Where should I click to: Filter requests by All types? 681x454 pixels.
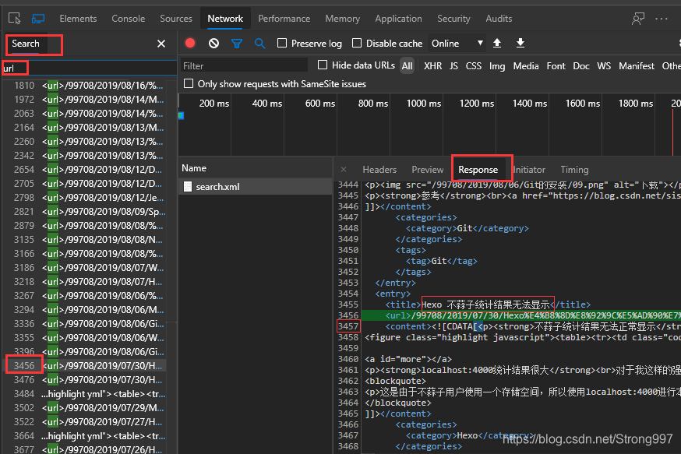click(407, 66)
